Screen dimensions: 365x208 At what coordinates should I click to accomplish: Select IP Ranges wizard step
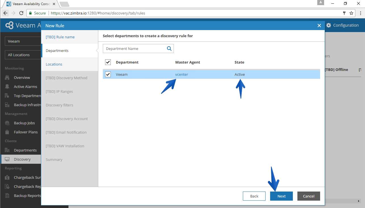tap(70, 91)
